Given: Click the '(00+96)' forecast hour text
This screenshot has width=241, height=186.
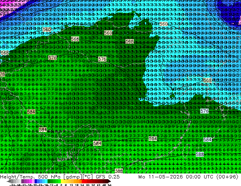Looking at the screenshot, I should (x=227, y=177).
